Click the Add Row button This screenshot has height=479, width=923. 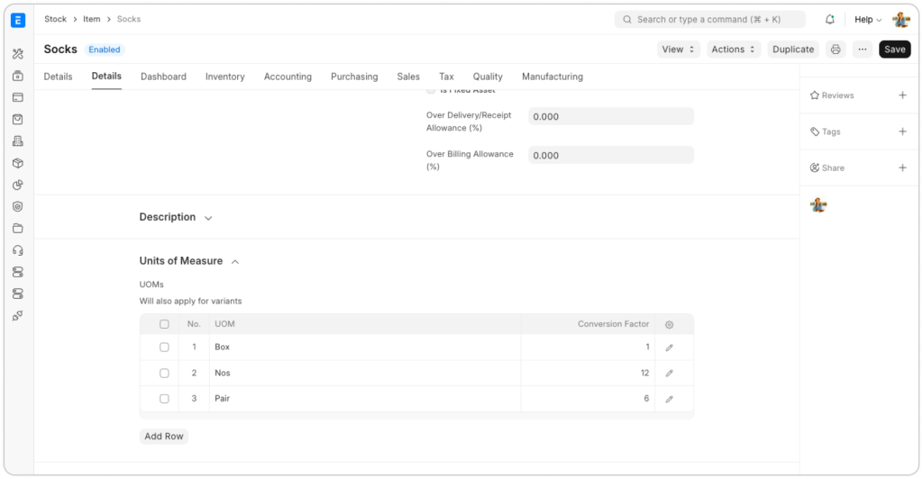(164, 437)
